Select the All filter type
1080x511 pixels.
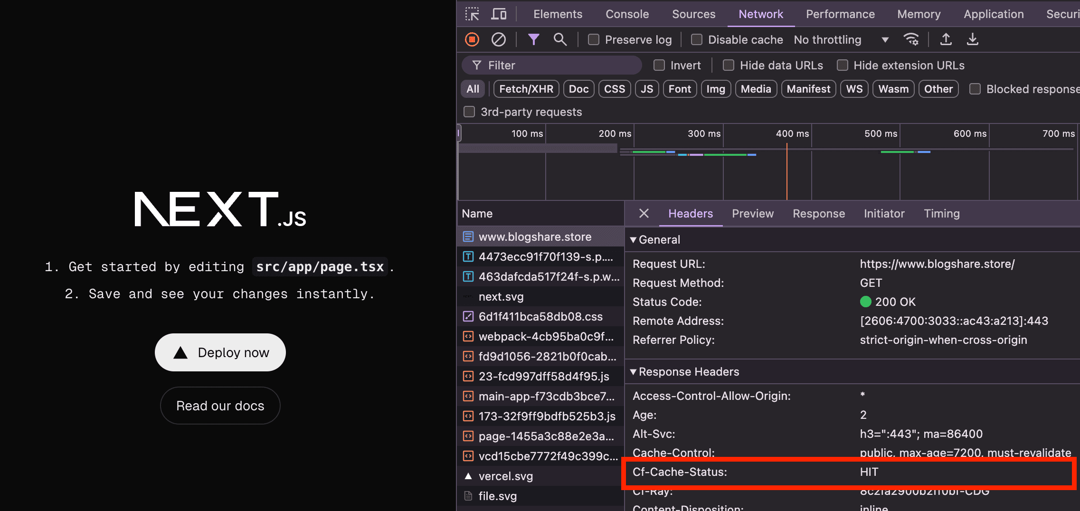473,89
